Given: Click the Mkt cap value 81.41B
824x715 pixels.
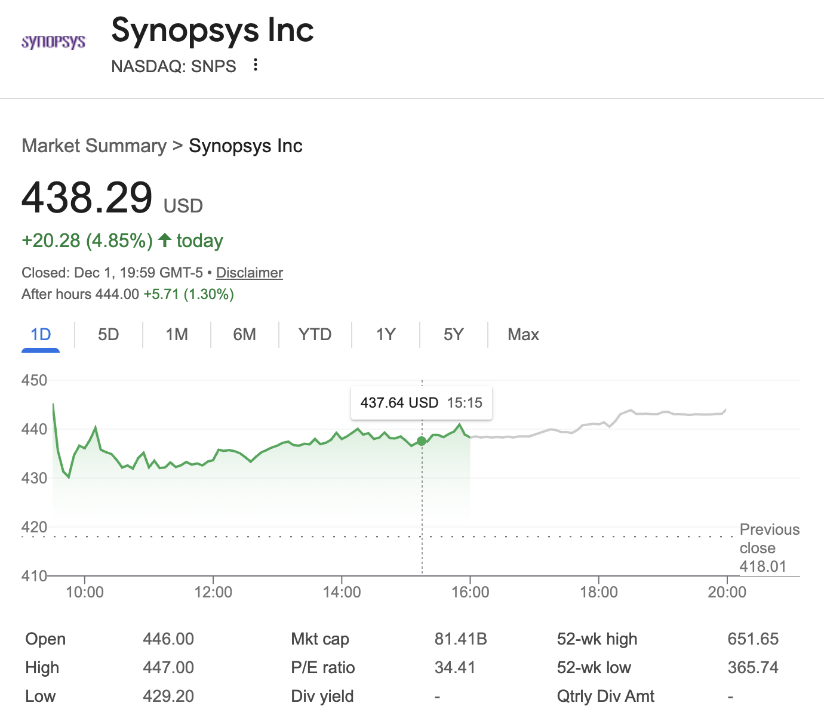Looking at the screenshot, I should pos(461,639).
